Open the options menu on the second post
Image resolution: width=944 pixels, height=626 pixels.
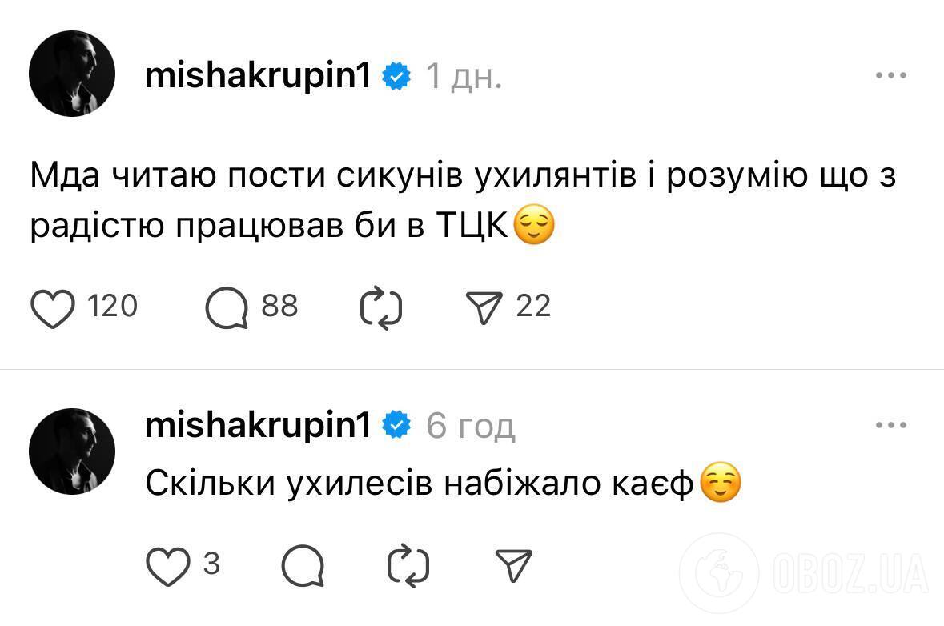coord(890,425)
